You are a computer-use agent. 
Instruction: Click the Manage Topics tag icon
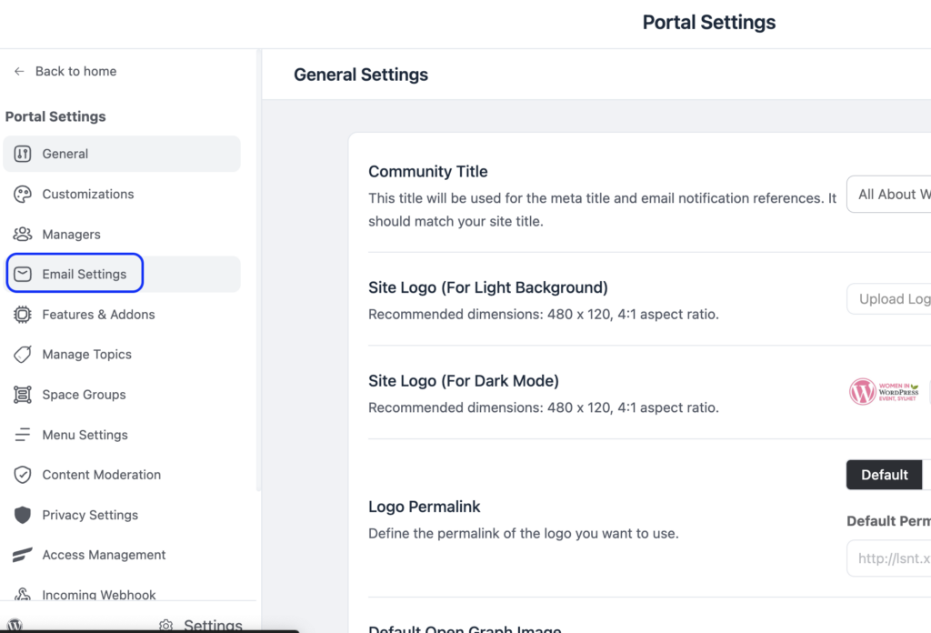(x=23, y=355)
